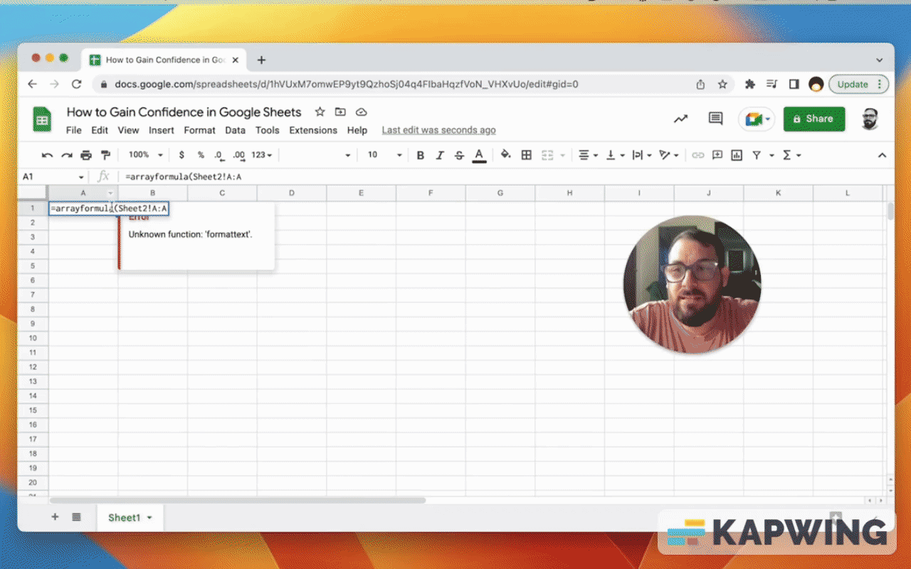Click the Insert link icon
The image size is (911, 569).
(698, 155)
